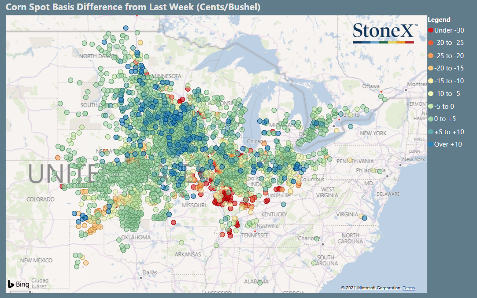Select the '0 to +5' legend entry
This screenshot has width=477, height=298.
pos(442,119)
